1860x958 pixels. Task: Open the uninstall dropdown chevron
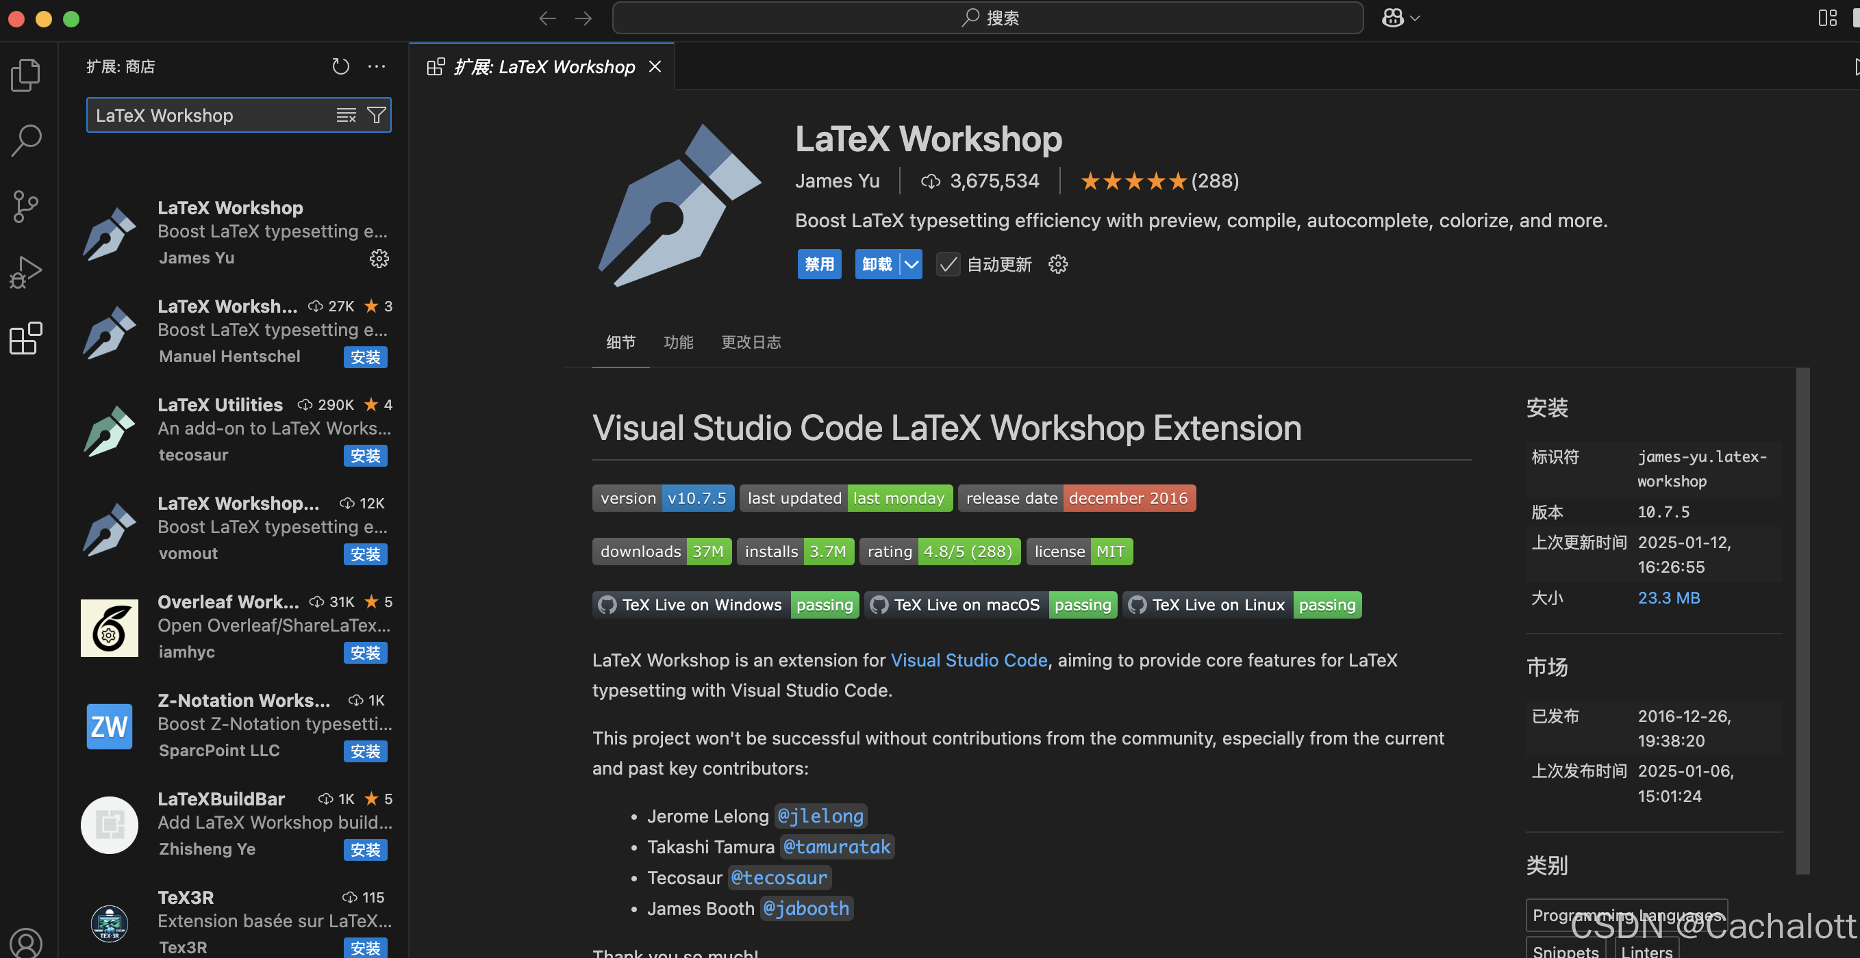click(x=912, y=264)
